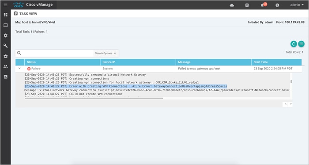Image resolution: width=309 pixels, height=165 pixels.
Task: Open the Tools wrench sidebar icon
Action: click(5, 46)
